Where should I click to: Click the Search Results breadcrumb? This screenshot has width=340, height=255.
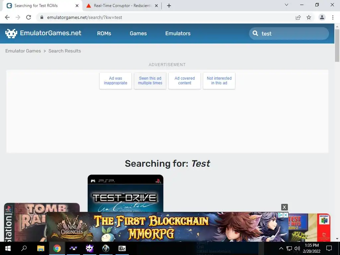point(65,51)
